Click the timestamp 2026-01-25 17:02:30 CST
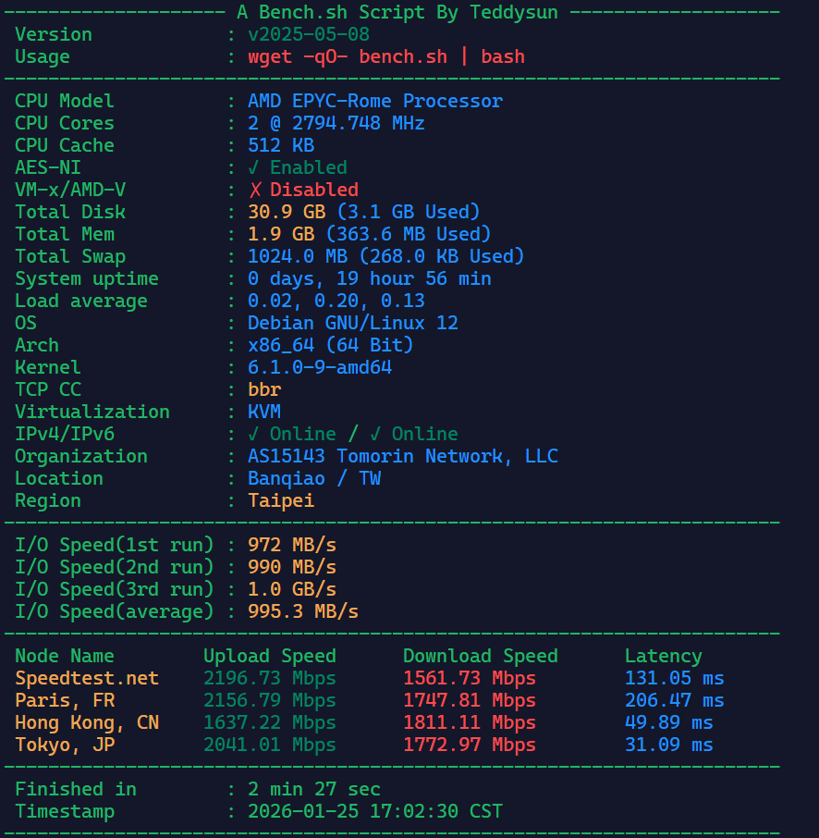Viewport: 819px width, 838px height. pyautogui.click(x=374, y=811)
